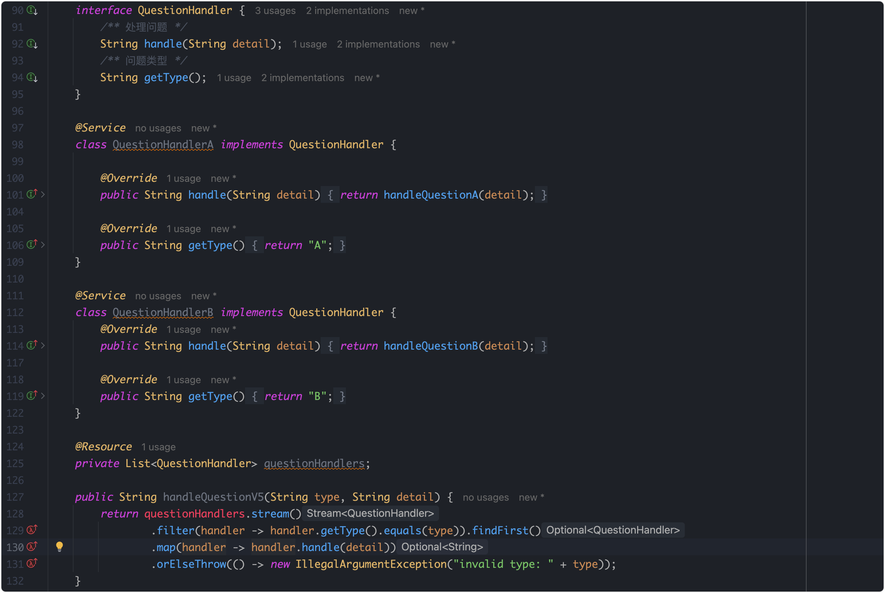Click 'new *' author hint beside handleQuestionV5
The height and width of the screenshot is (593, 885).
pyautogui.click(x=531, y=497)
